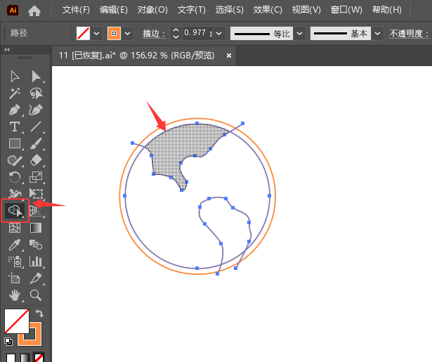Image resolution: width=432 pixels, height=362 pixels.
Task: Select the Line Segment tool
Action: (36, 127)
